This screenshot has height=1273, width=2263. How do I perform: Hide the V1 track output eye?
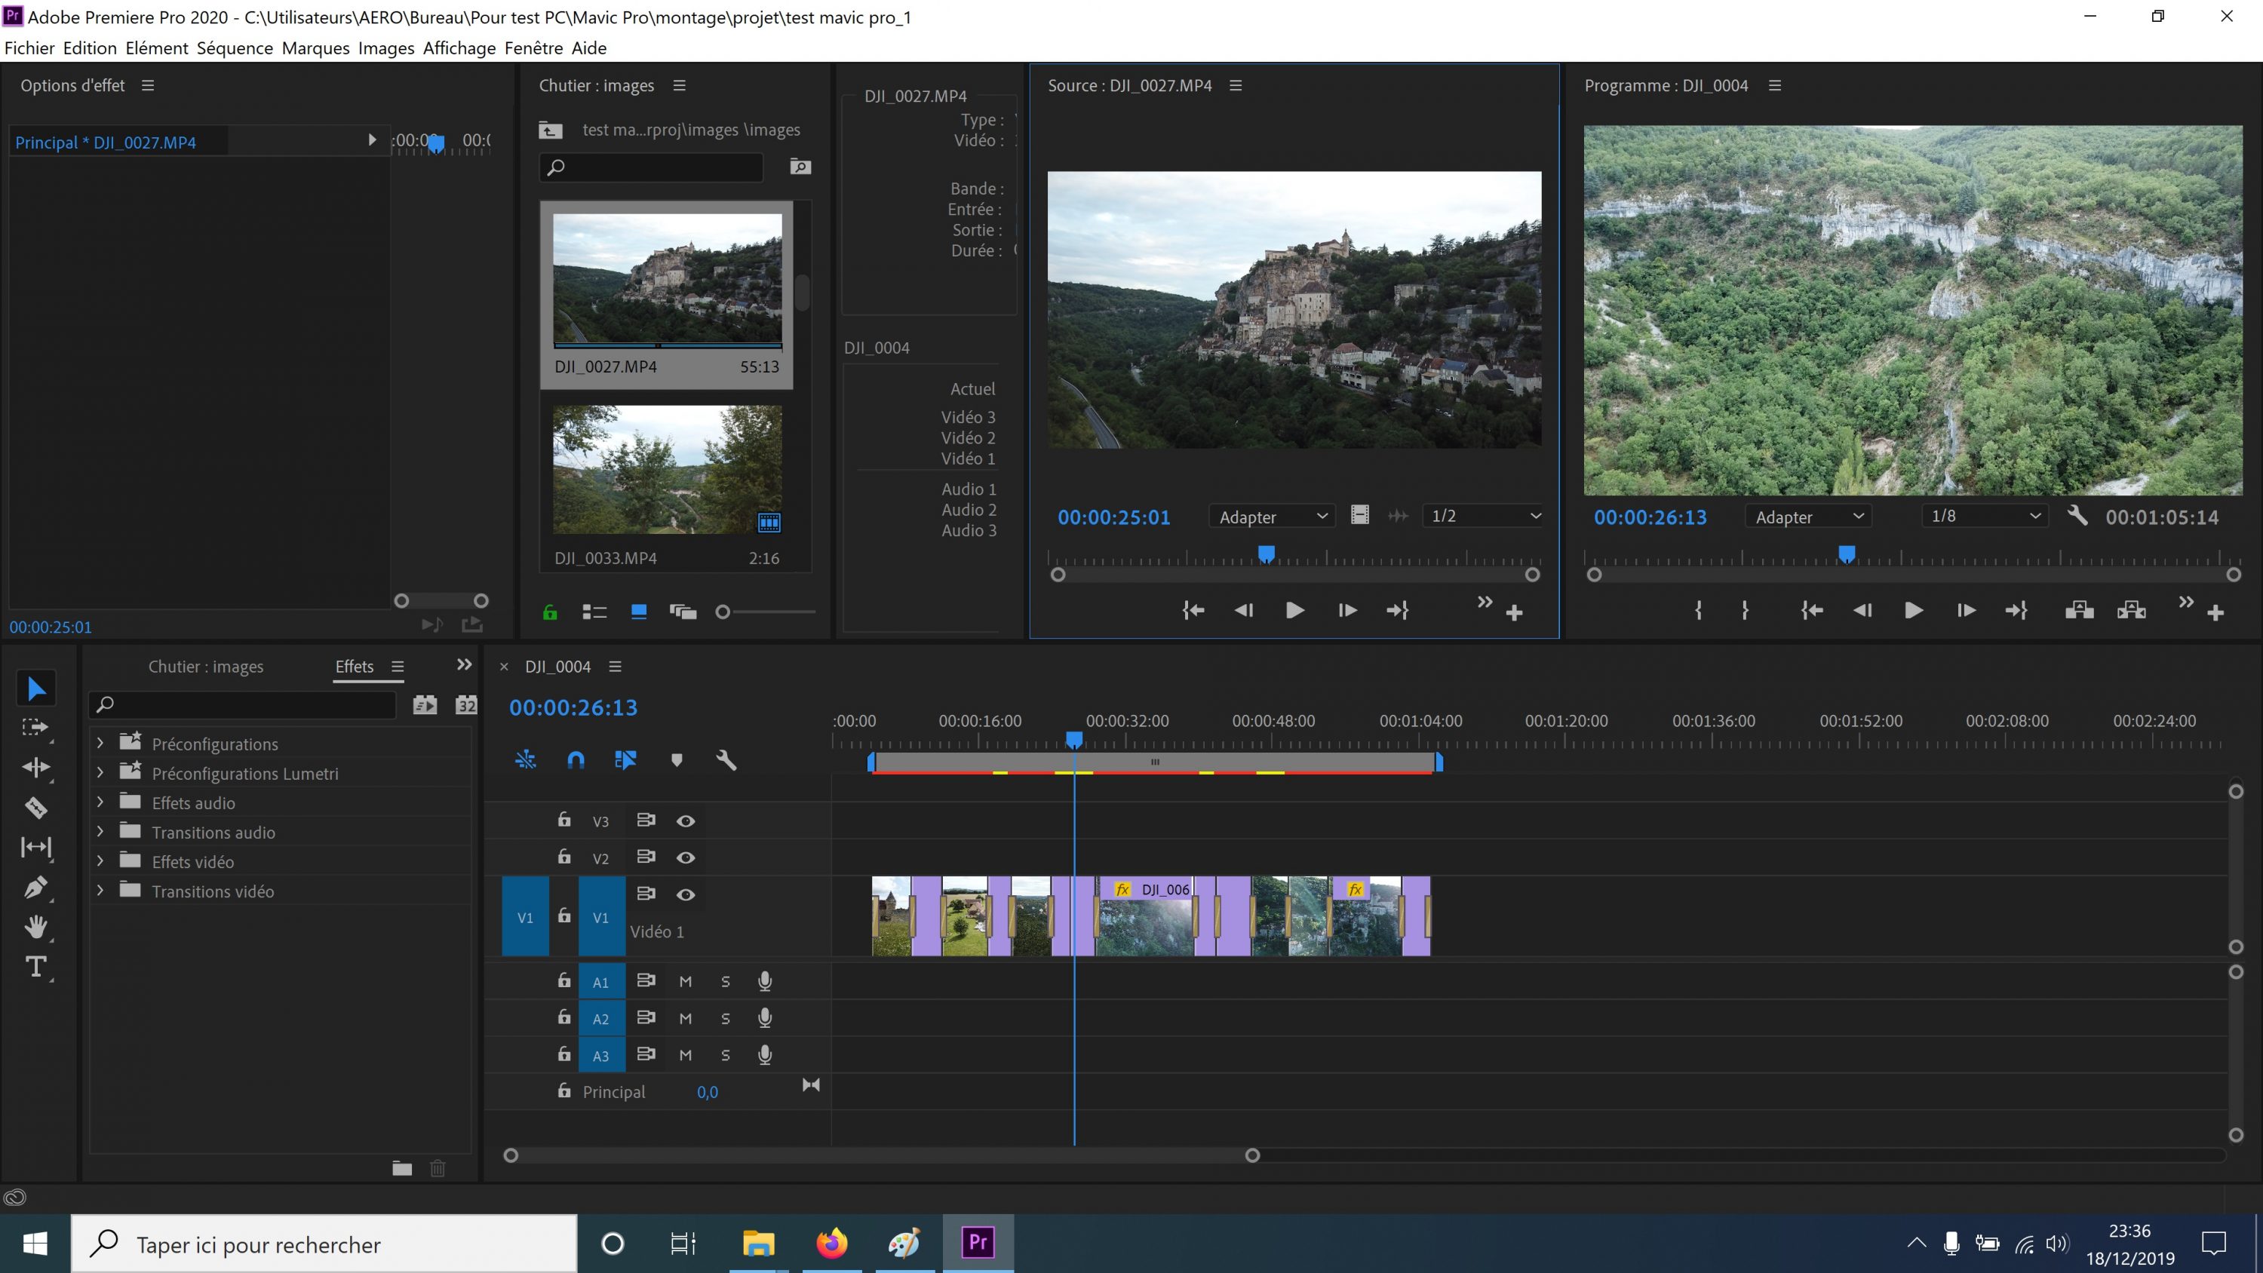click(x=685, y=894)
